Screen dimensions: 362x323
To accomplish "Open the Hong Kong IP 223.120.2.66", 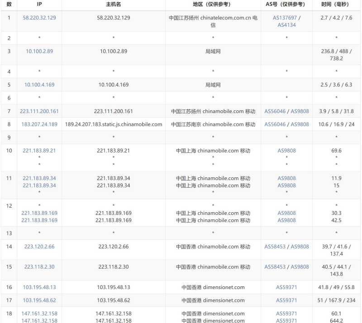I will (39, 247).
